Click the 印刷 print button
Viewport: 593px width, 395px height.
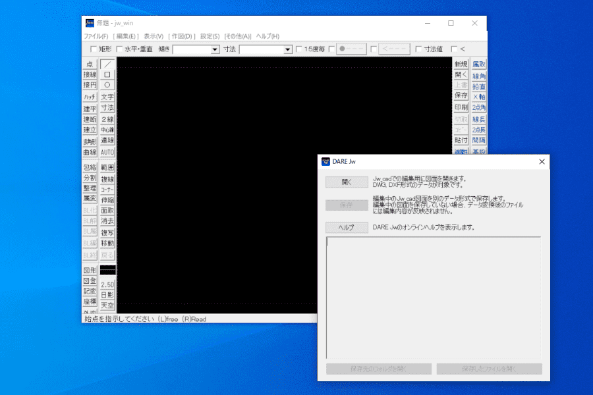[x=461, y=107]
